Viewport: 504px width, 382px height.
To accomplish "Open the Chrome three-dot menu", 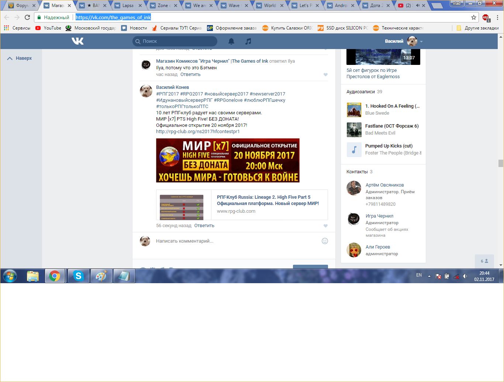I will [x=497, y=17].
